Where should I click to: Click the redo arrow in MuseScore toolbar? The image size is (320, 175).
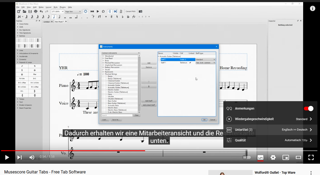(47, 11)
